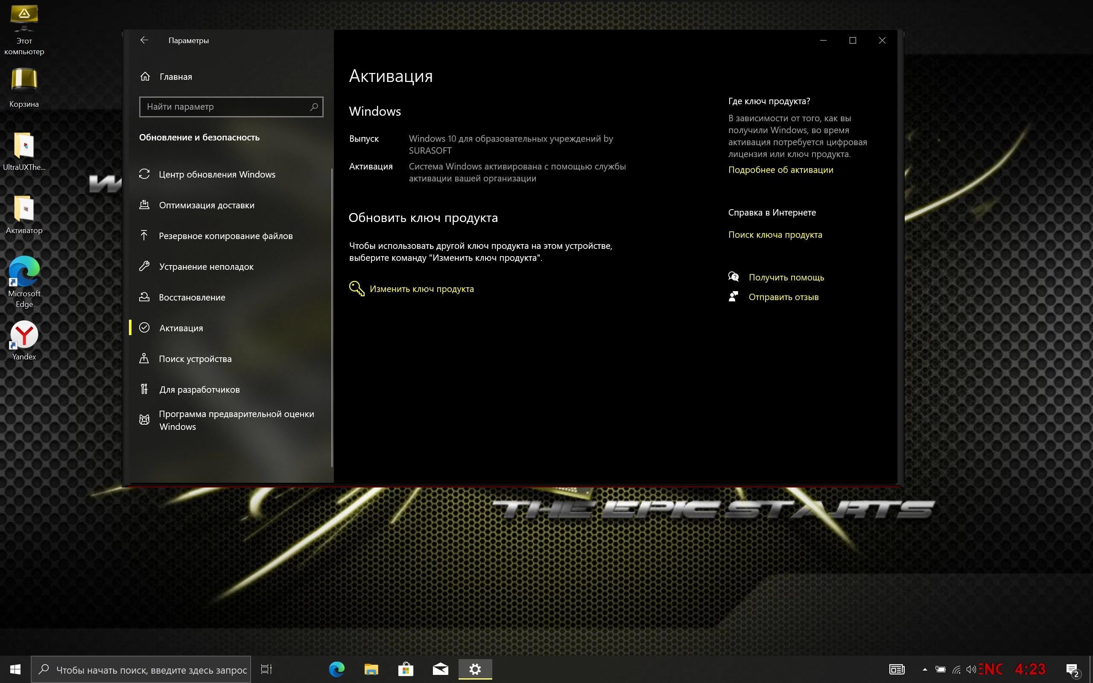Image resolution: width=1093 pixels, height=683 pixels.
Task: Click the Получить помощь chat icon
Action: [734, 277]
